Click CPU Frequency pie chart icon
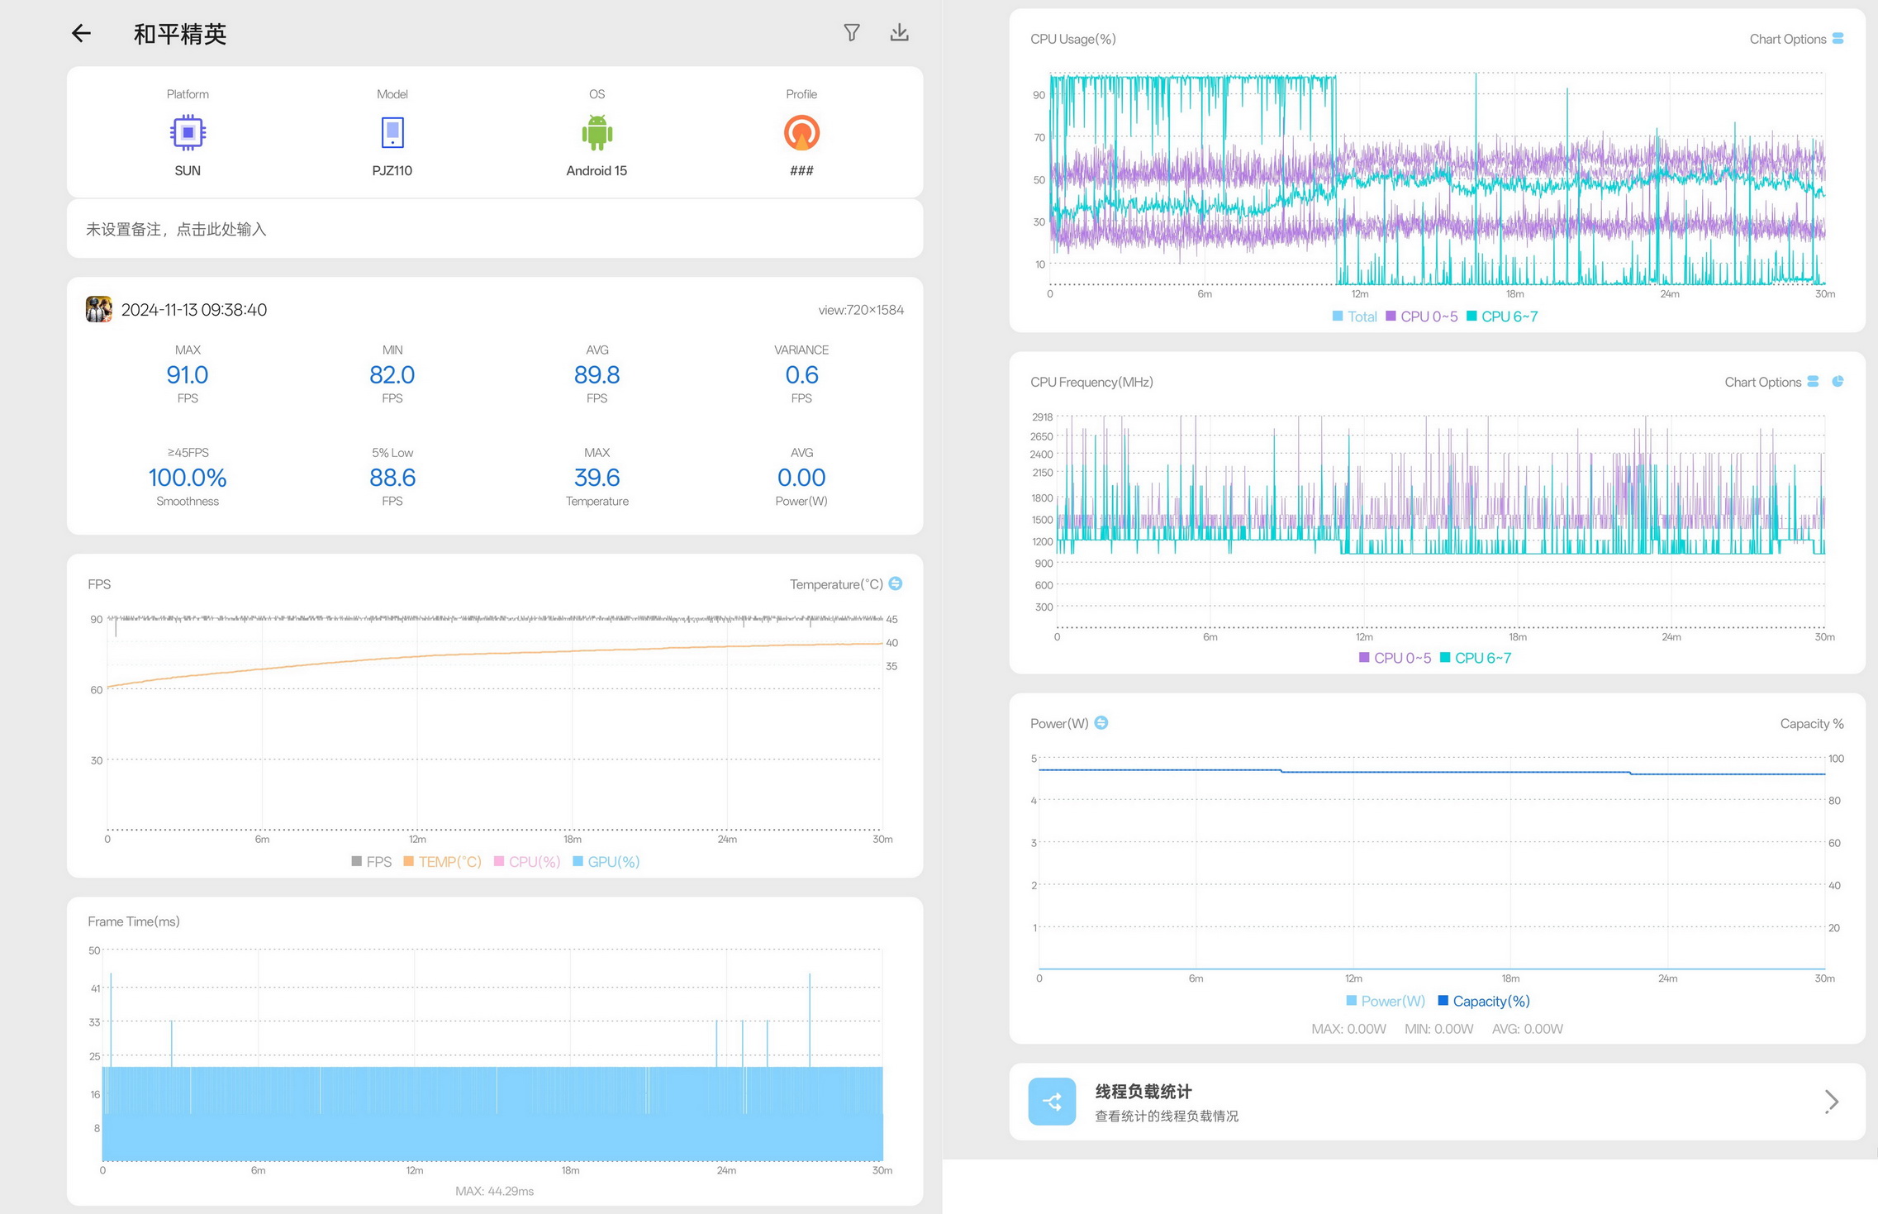This screenshot has height=1214, width=1878. pyautogui.click(x=1838, y=382)
